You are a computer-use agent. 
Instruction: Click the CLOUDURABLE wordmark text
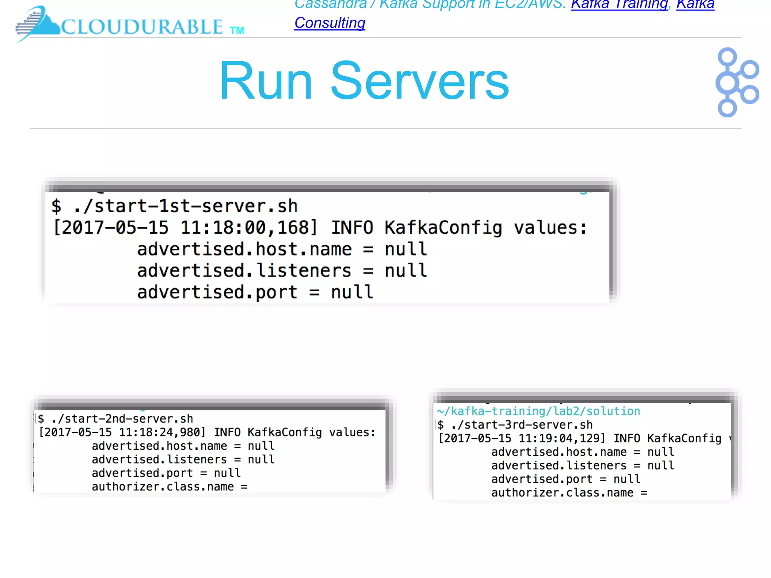click(142, 27)
